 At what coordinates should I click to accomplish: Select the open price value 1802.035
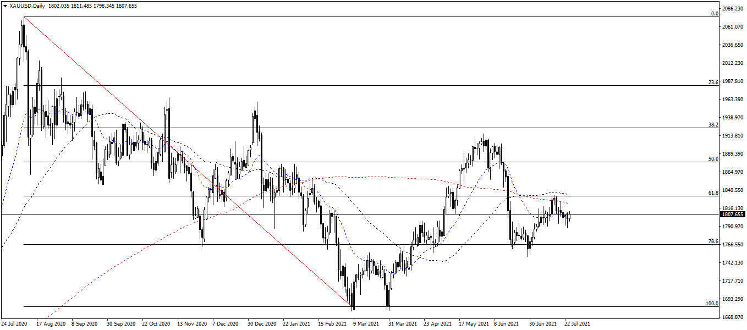pyautogui.click(x=59, y=5)
